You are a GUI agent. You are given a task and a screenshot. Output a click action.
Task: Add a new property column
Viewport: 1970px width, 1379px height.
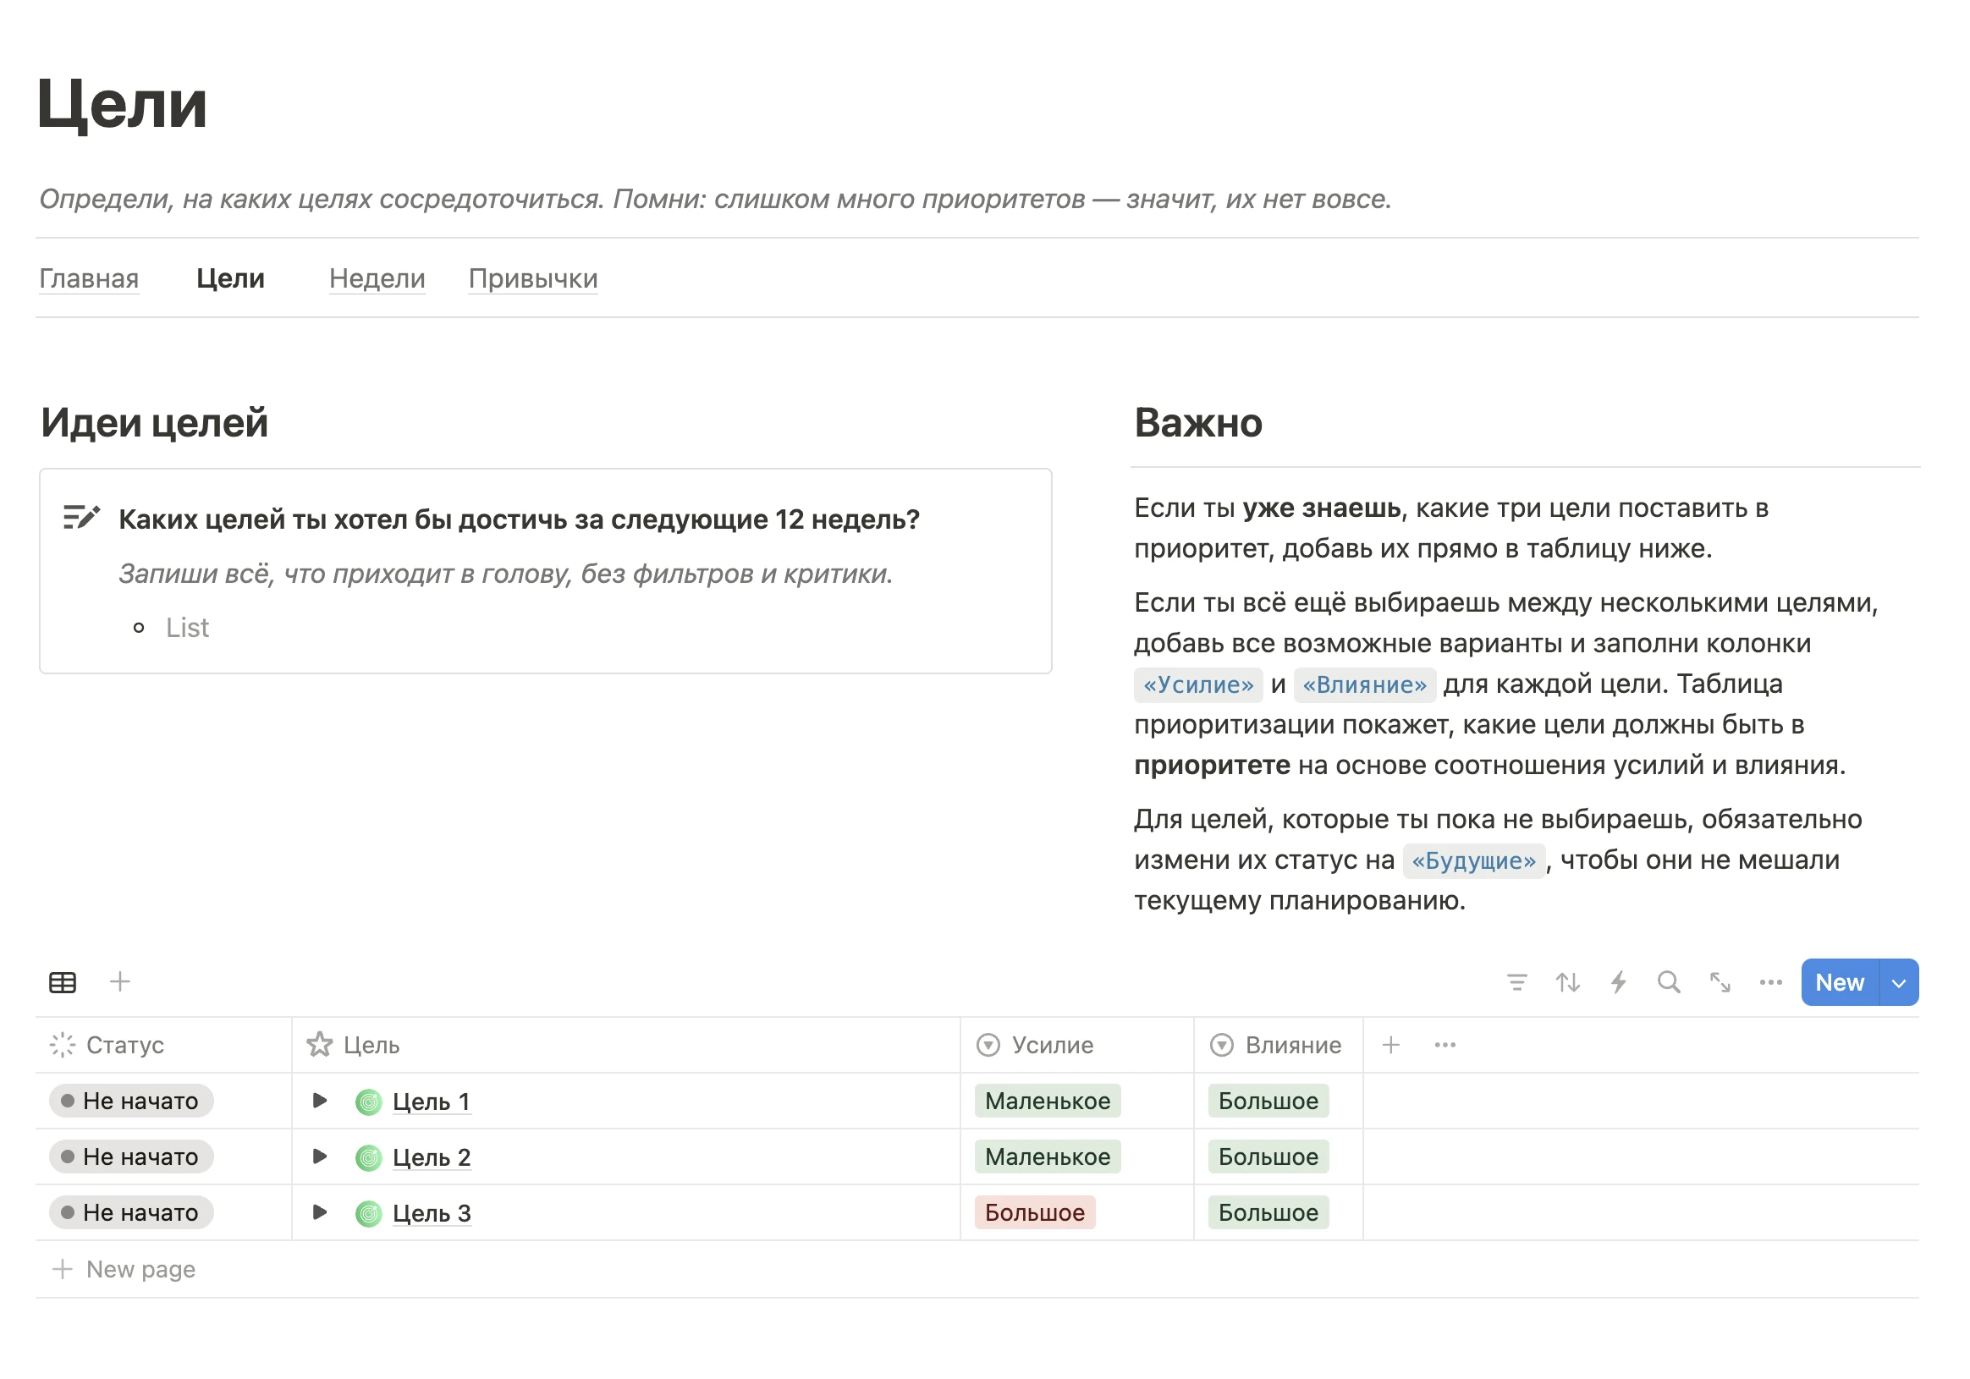click(1391, 1045)
